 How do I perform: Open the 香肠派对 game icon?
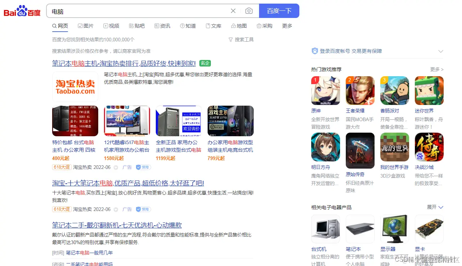pos(395,91)
